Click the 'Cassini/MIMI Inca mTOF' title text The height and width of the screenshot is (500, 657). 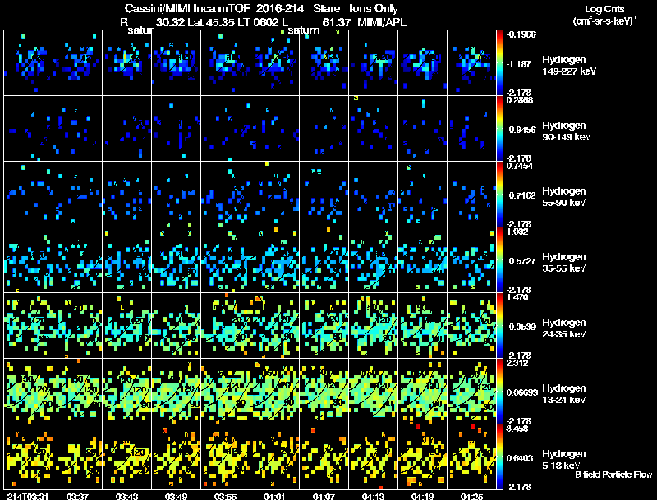pyautogui.click(x=187, y=8)
